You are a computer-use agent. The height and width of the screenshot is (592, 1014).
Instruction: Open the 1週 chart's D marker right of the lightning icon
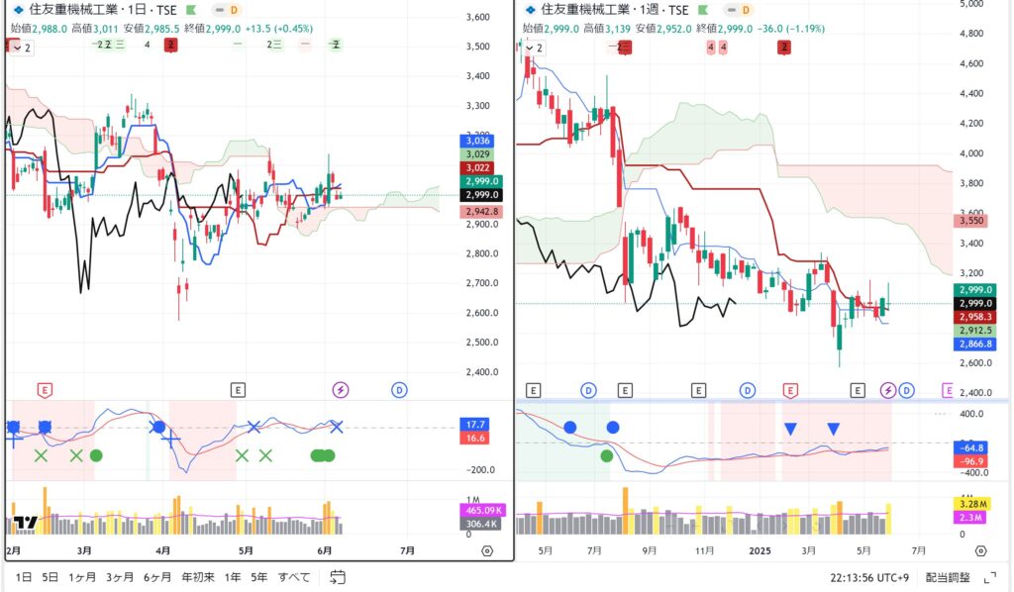(x=907, y=390)
